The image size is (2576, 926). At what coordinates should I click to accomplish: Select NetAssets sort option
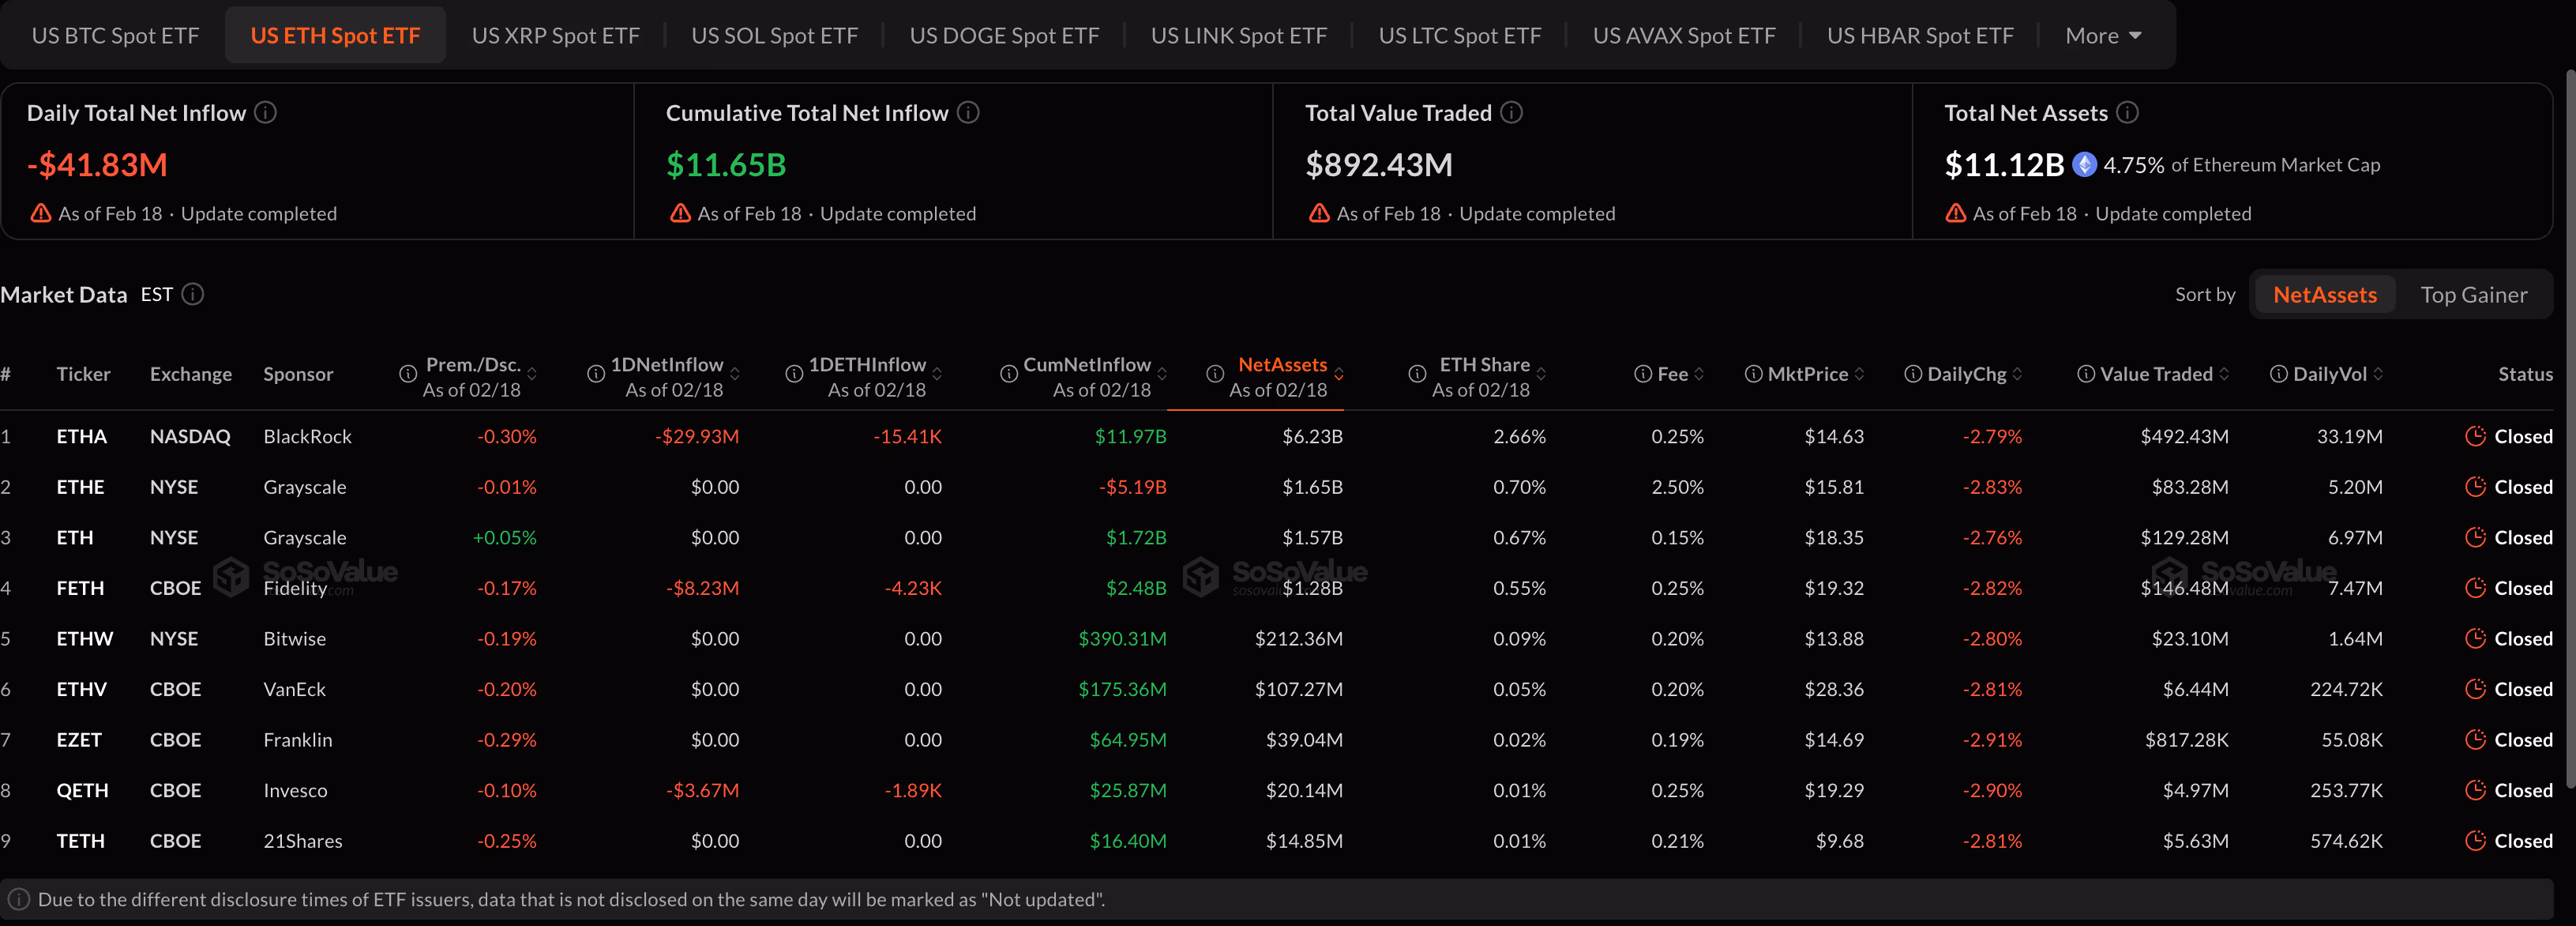tap(2324, 295)
